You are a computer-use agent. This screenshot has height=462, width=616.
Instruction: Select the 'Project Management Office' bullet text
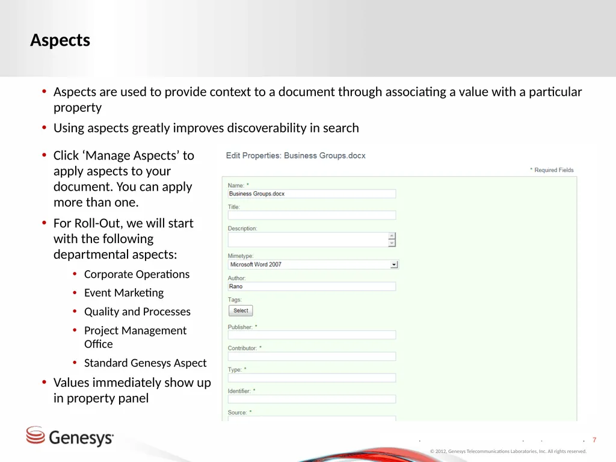coord(135,337)
